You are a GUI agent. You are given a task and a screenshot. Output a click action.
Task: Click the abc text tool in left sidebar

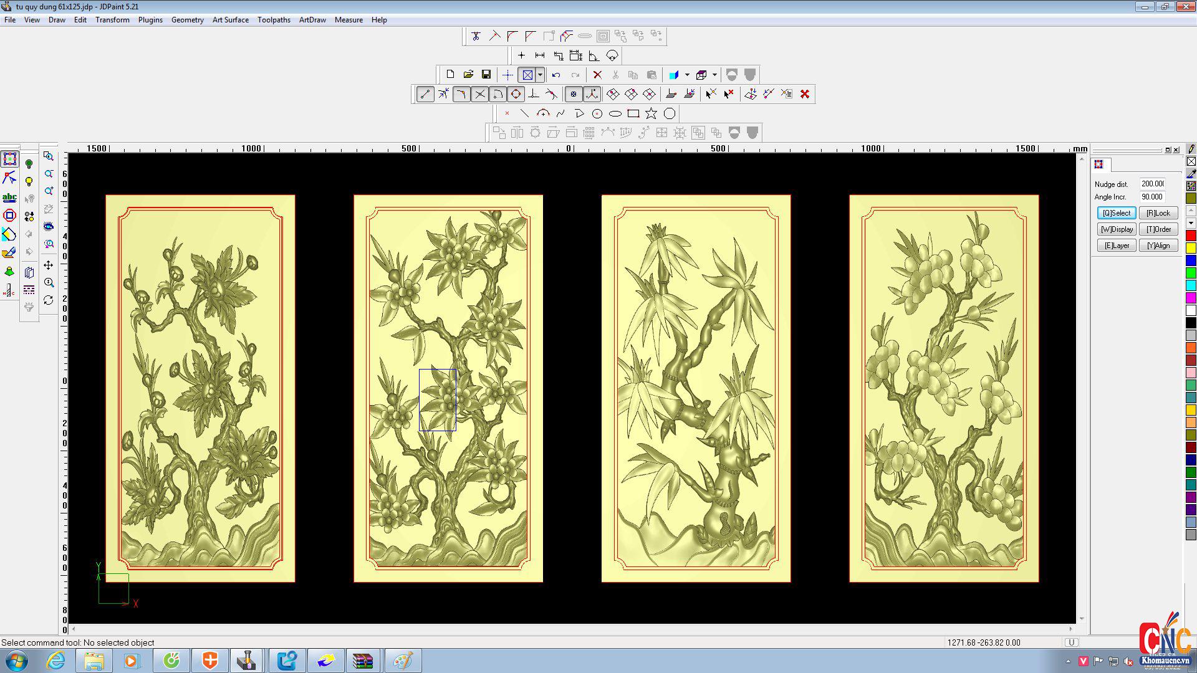pos(9,198)
